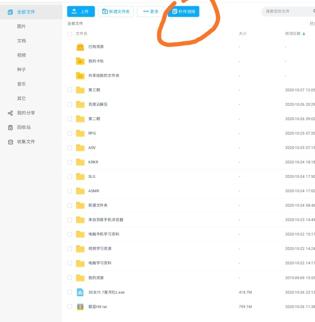Toggle the select-all checkbox beside 文件名
The image size is (315, 322).
tap(70, 34)
